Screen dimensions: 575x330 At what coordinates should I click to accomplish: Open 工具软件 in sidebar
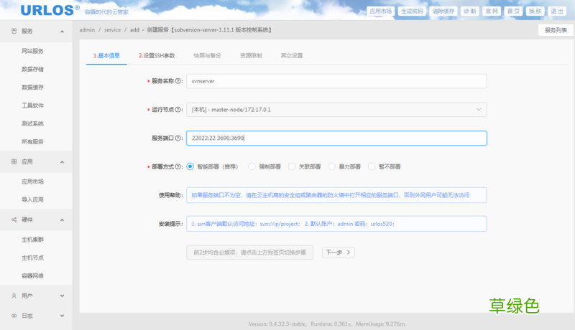[32, 105]
